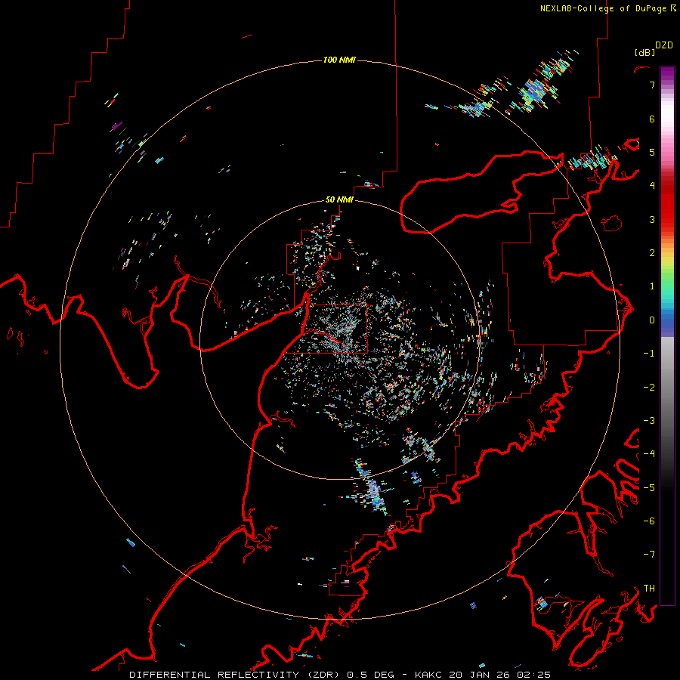Click the 4 label on the color scale
Viewport: 680px width, 680px height.
point(652,186)
